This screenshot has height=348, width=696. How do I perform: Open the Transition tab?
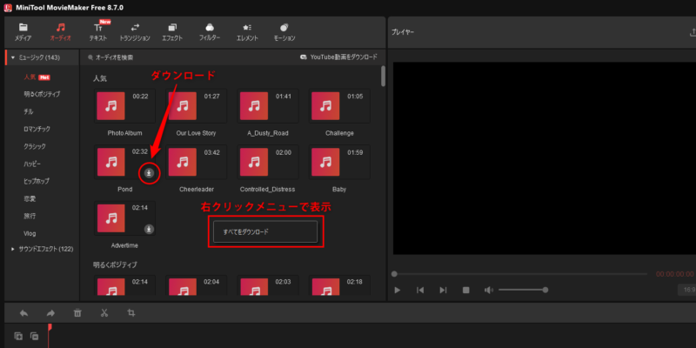click(135, 32)
